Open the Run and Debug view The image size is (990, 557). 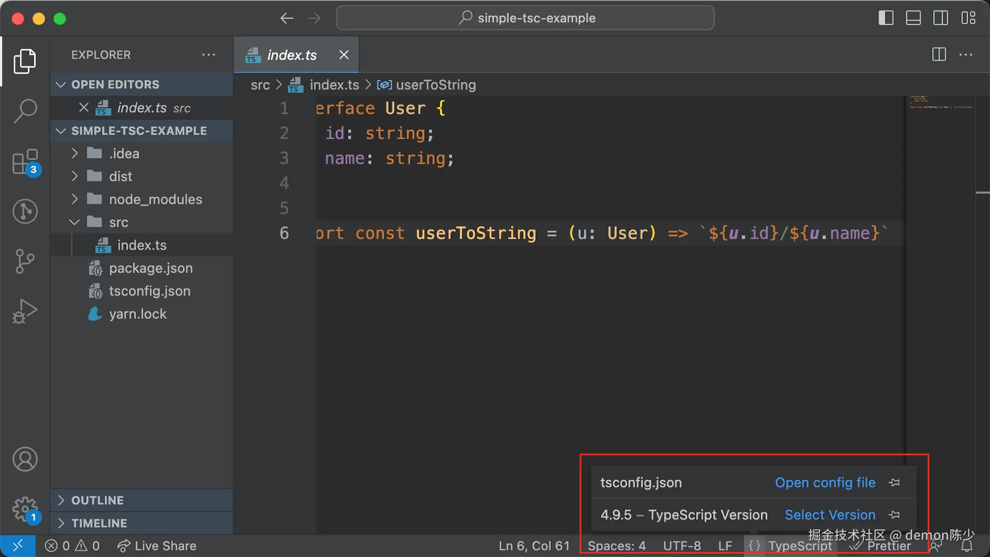pos(24,311)
